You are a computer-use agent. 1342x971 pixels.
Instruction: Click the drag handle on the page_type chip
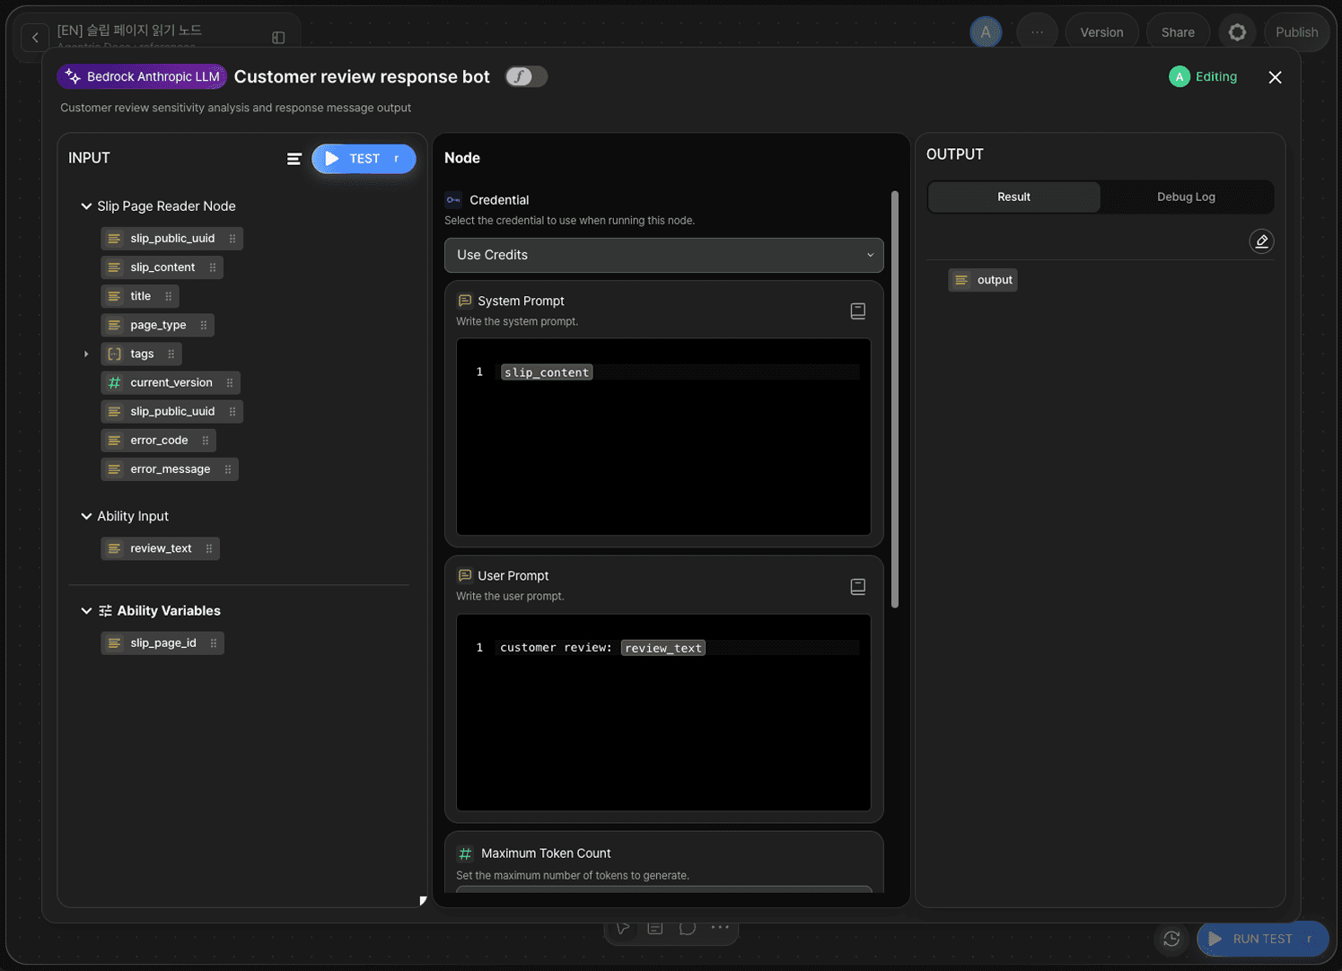point(204,325)
